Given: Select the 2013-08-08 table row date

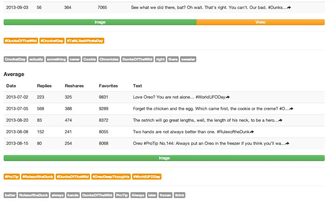Looking at the screenshot, I should [x=17, y=132].
